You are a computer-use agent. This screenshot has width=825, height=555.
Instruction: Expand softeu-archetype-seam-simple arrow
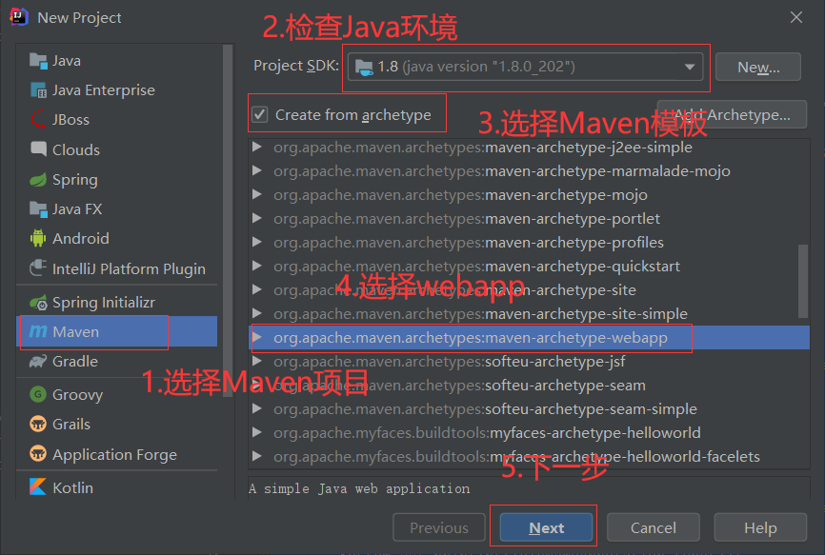257,408
